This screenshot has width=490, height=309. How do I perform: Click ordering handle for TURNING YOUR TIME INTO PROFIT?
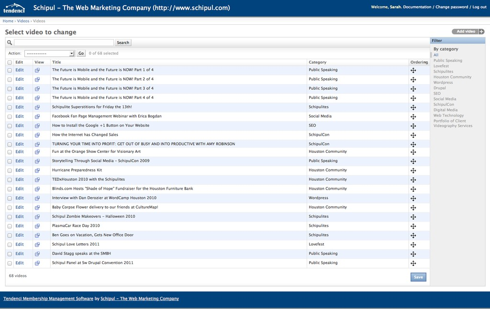click(x=413, y=144)
